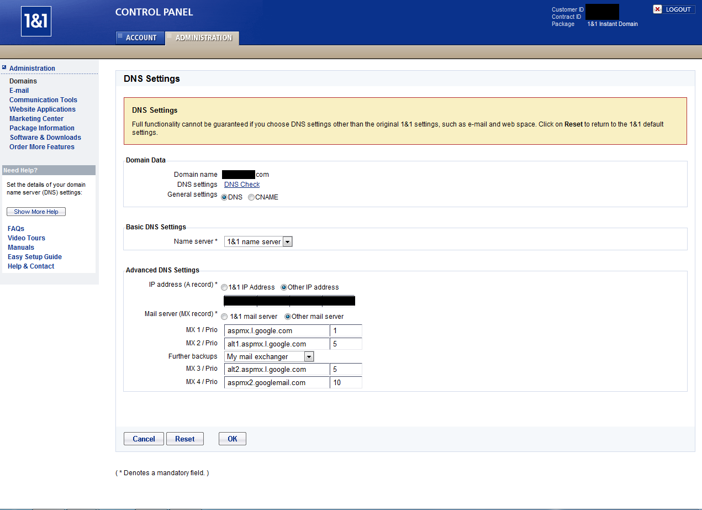Click the 'CONTROL PANEL' header text
The height and width of the screenshot is (510, 702).
pos(154,12)
